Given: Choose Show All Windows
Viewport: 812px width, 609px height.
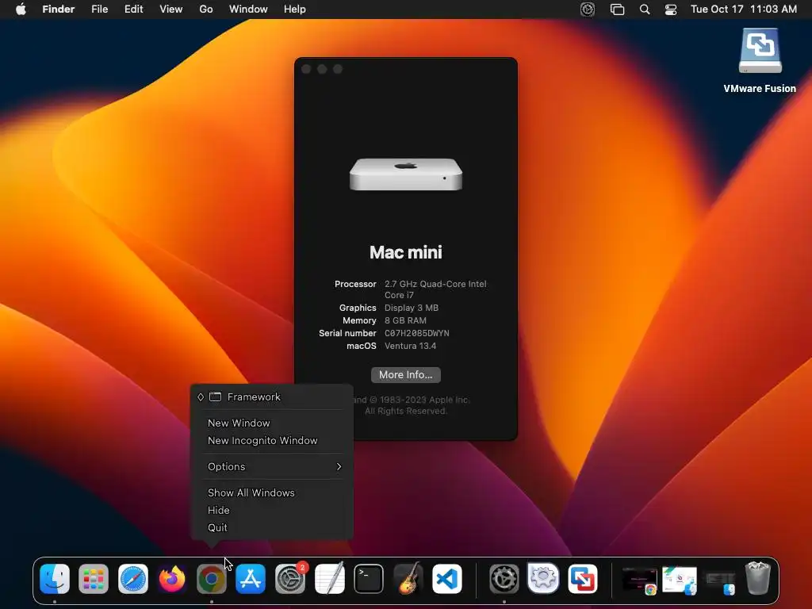Looking at the screenshot, I should click(x=272, y=492).
